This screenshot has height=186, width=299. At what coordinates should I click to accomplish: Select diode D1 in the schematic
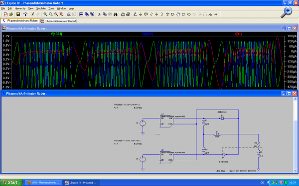[222, 118]
